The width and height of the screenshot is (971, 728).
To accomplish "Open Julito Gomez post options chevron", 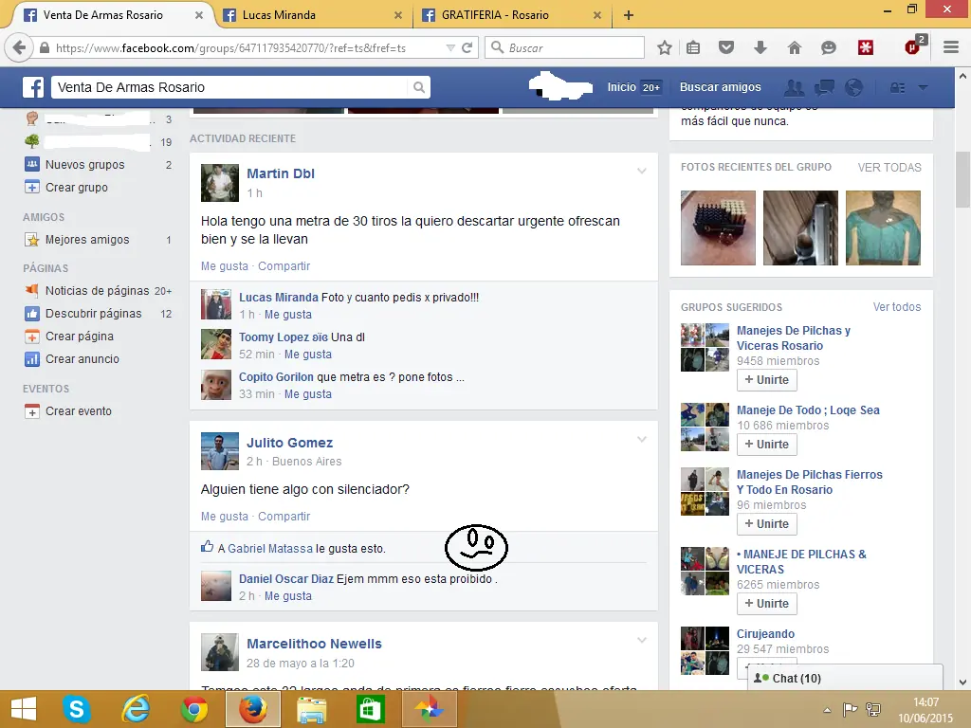I will 642,440.
